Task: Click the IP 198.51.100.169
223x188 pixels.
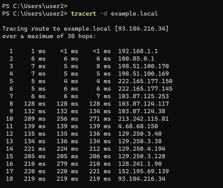Action: tap(143, 74)
